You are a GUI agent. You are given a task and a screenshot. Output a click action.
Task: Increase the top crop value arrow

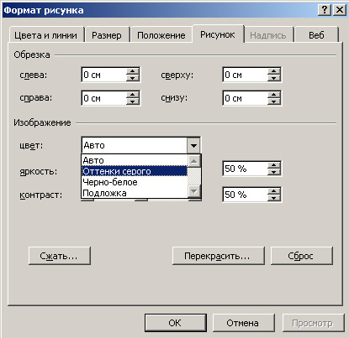tap(274, 71)
